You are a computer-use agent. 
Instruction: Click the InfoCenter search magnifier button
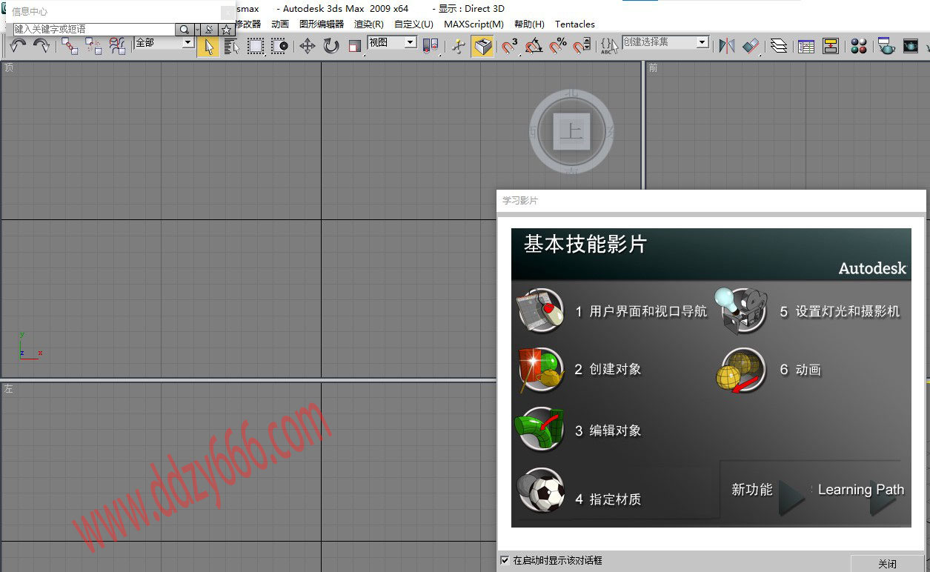tap(183, 30)
